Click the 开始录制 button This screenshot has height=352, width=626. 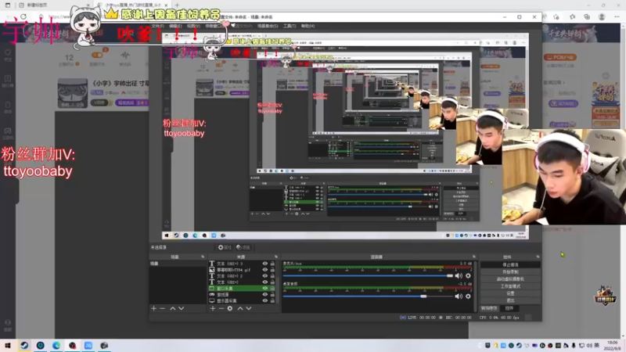coord(510,271)
